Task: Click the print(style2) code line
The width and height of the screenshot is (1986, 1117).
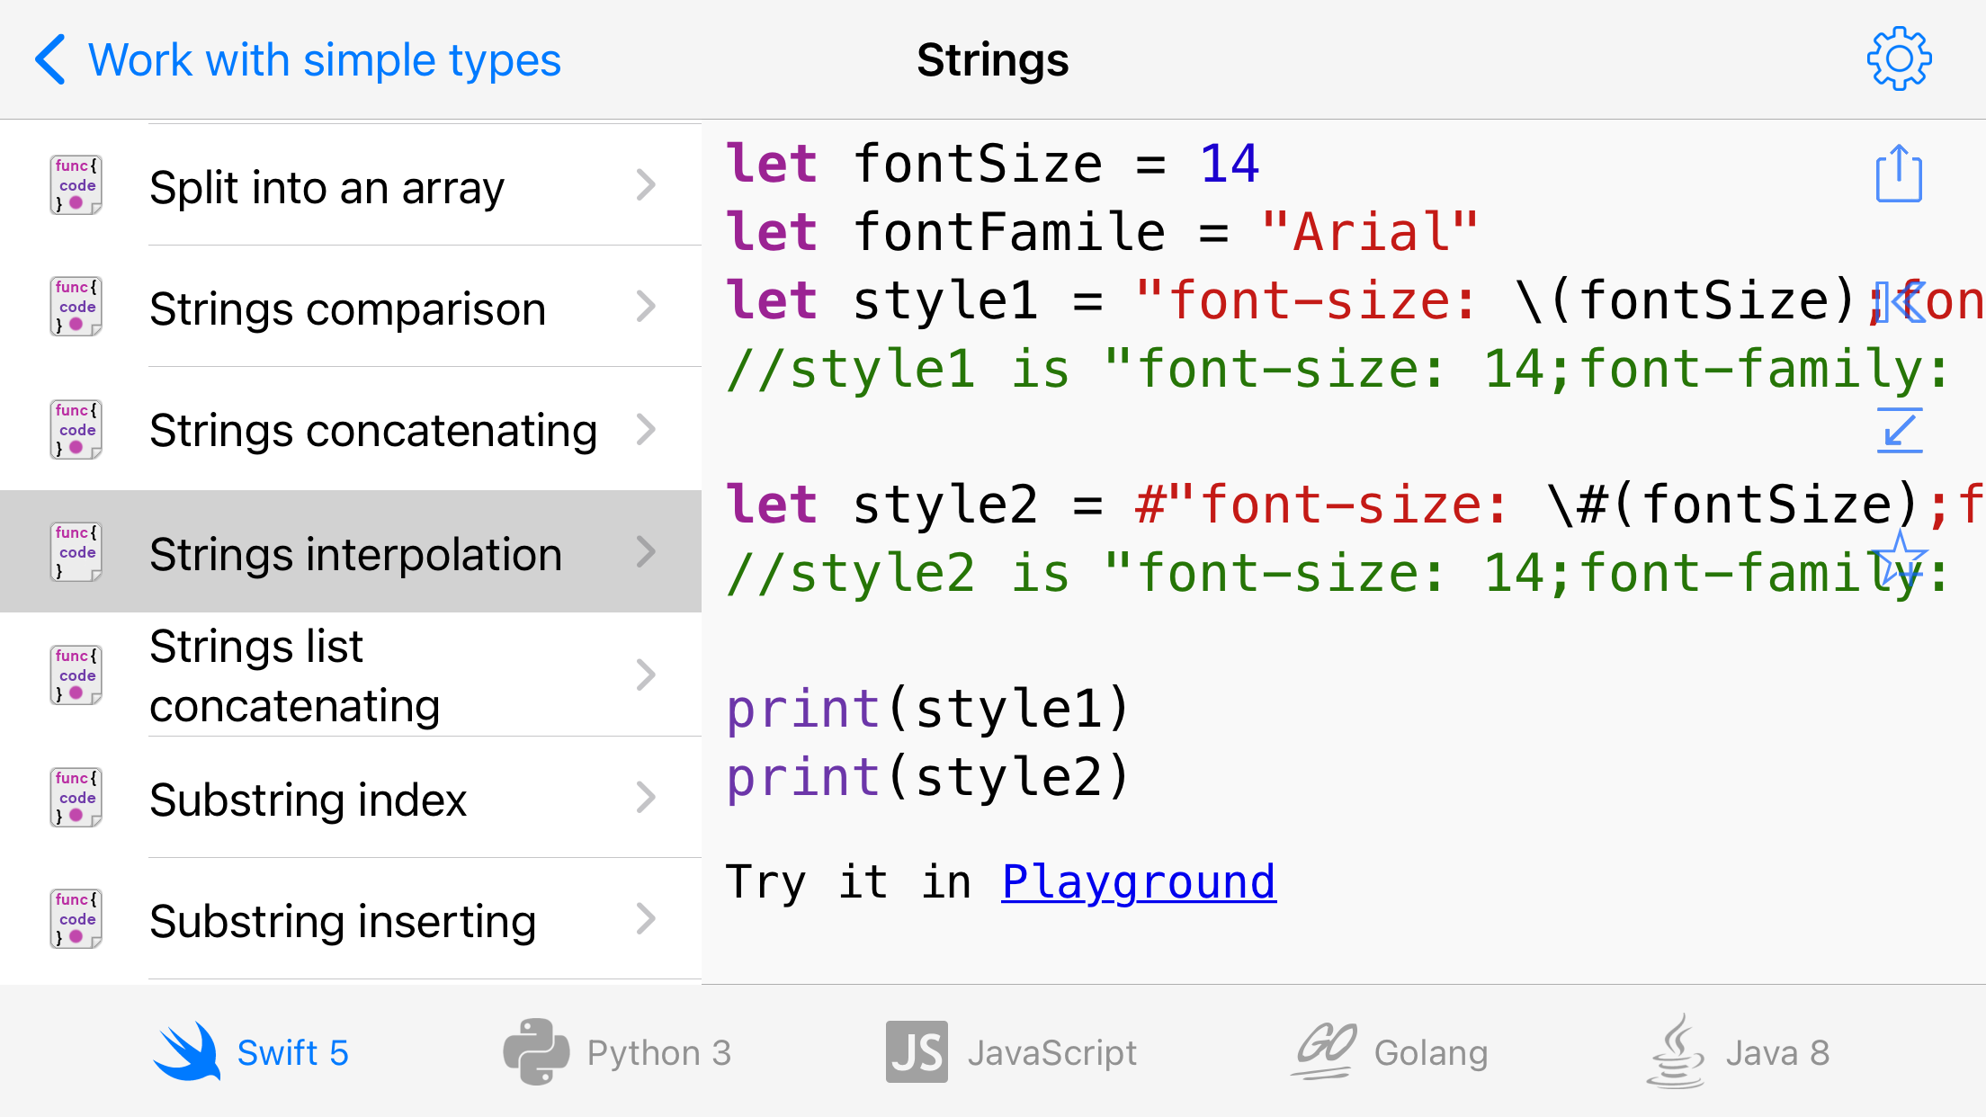Action: pyautogui.click(x=928, y=777)
